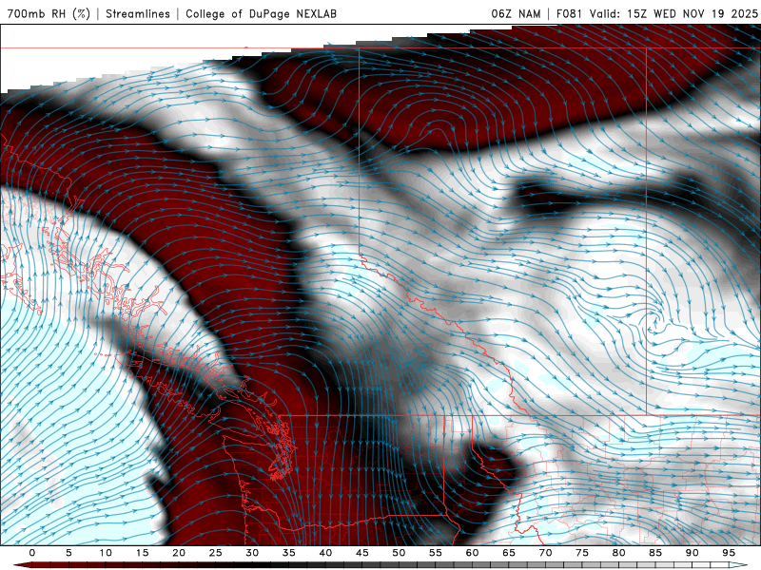Select the RH legend number "90"
Image resolution: width=761 pixels, height=570 pixels.
tap(692, 553)
